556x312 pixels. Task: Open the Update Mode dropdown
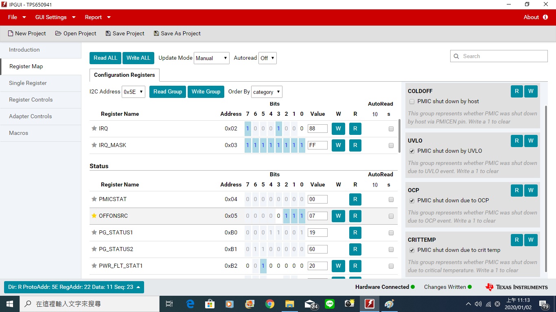click(x=212, y=58)
